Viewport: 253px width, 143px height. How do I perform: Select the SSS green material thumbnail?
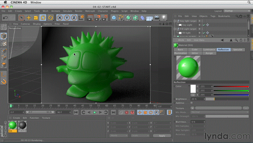pyautogui.click(x=12, y=125)
